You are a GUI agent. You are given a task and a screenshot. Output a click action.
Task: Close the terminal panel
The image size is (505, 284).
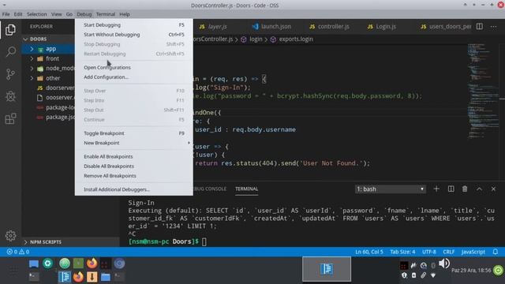click(x=493, y=189)
